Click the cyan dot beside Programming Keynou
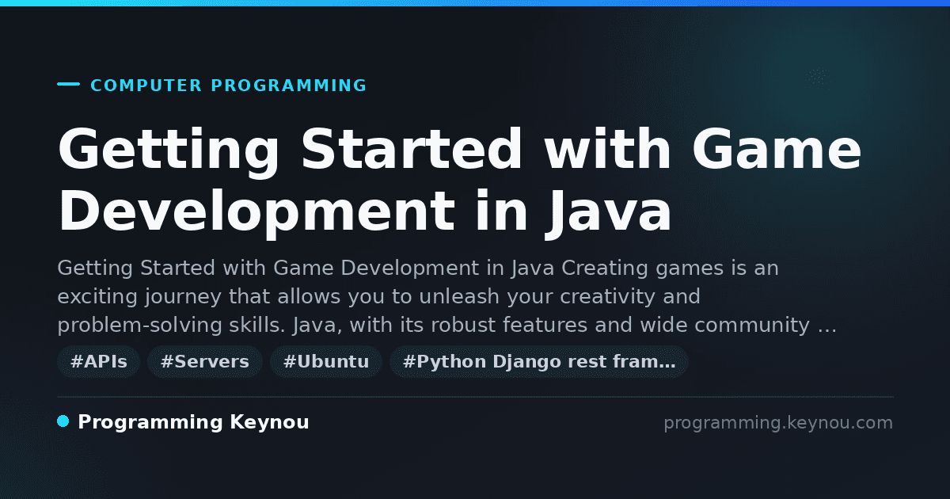950x499 pixels. click(x=63, y=421)
